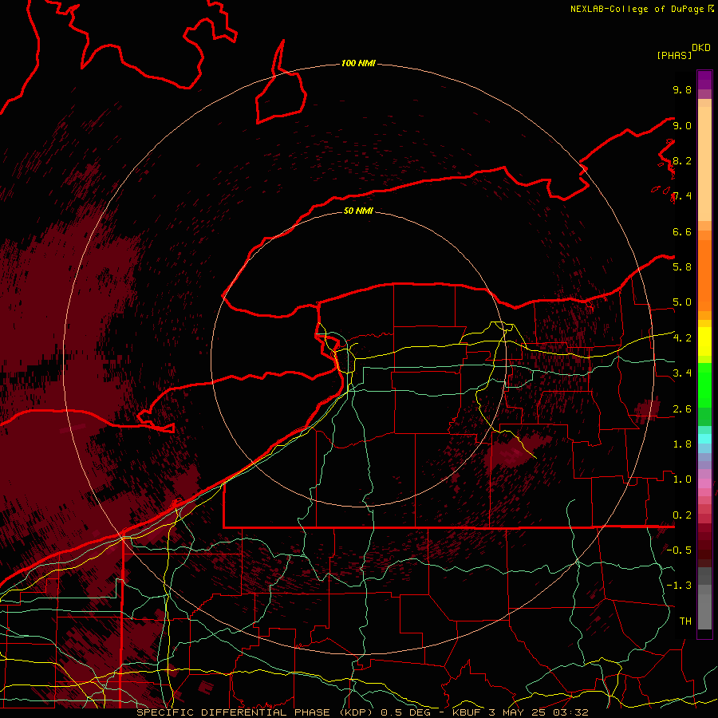The image size is (718, 718).
Task: Click the gray bottom segment of color bar
Action: (704, 611)
